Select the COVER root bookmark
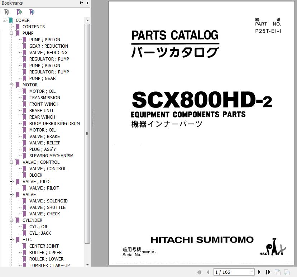297x277 pixels. 23,20
